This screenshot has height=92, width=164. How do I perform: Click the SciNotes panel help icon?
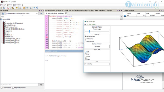pyautogui.click(x=118, y=10)
